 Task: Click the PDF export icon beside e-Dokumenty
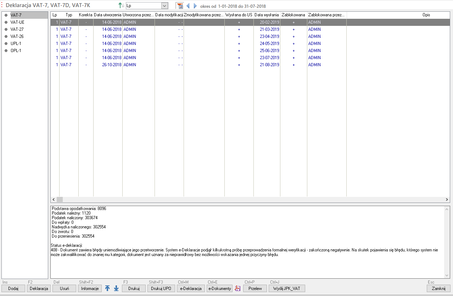[x=237, y=288]
